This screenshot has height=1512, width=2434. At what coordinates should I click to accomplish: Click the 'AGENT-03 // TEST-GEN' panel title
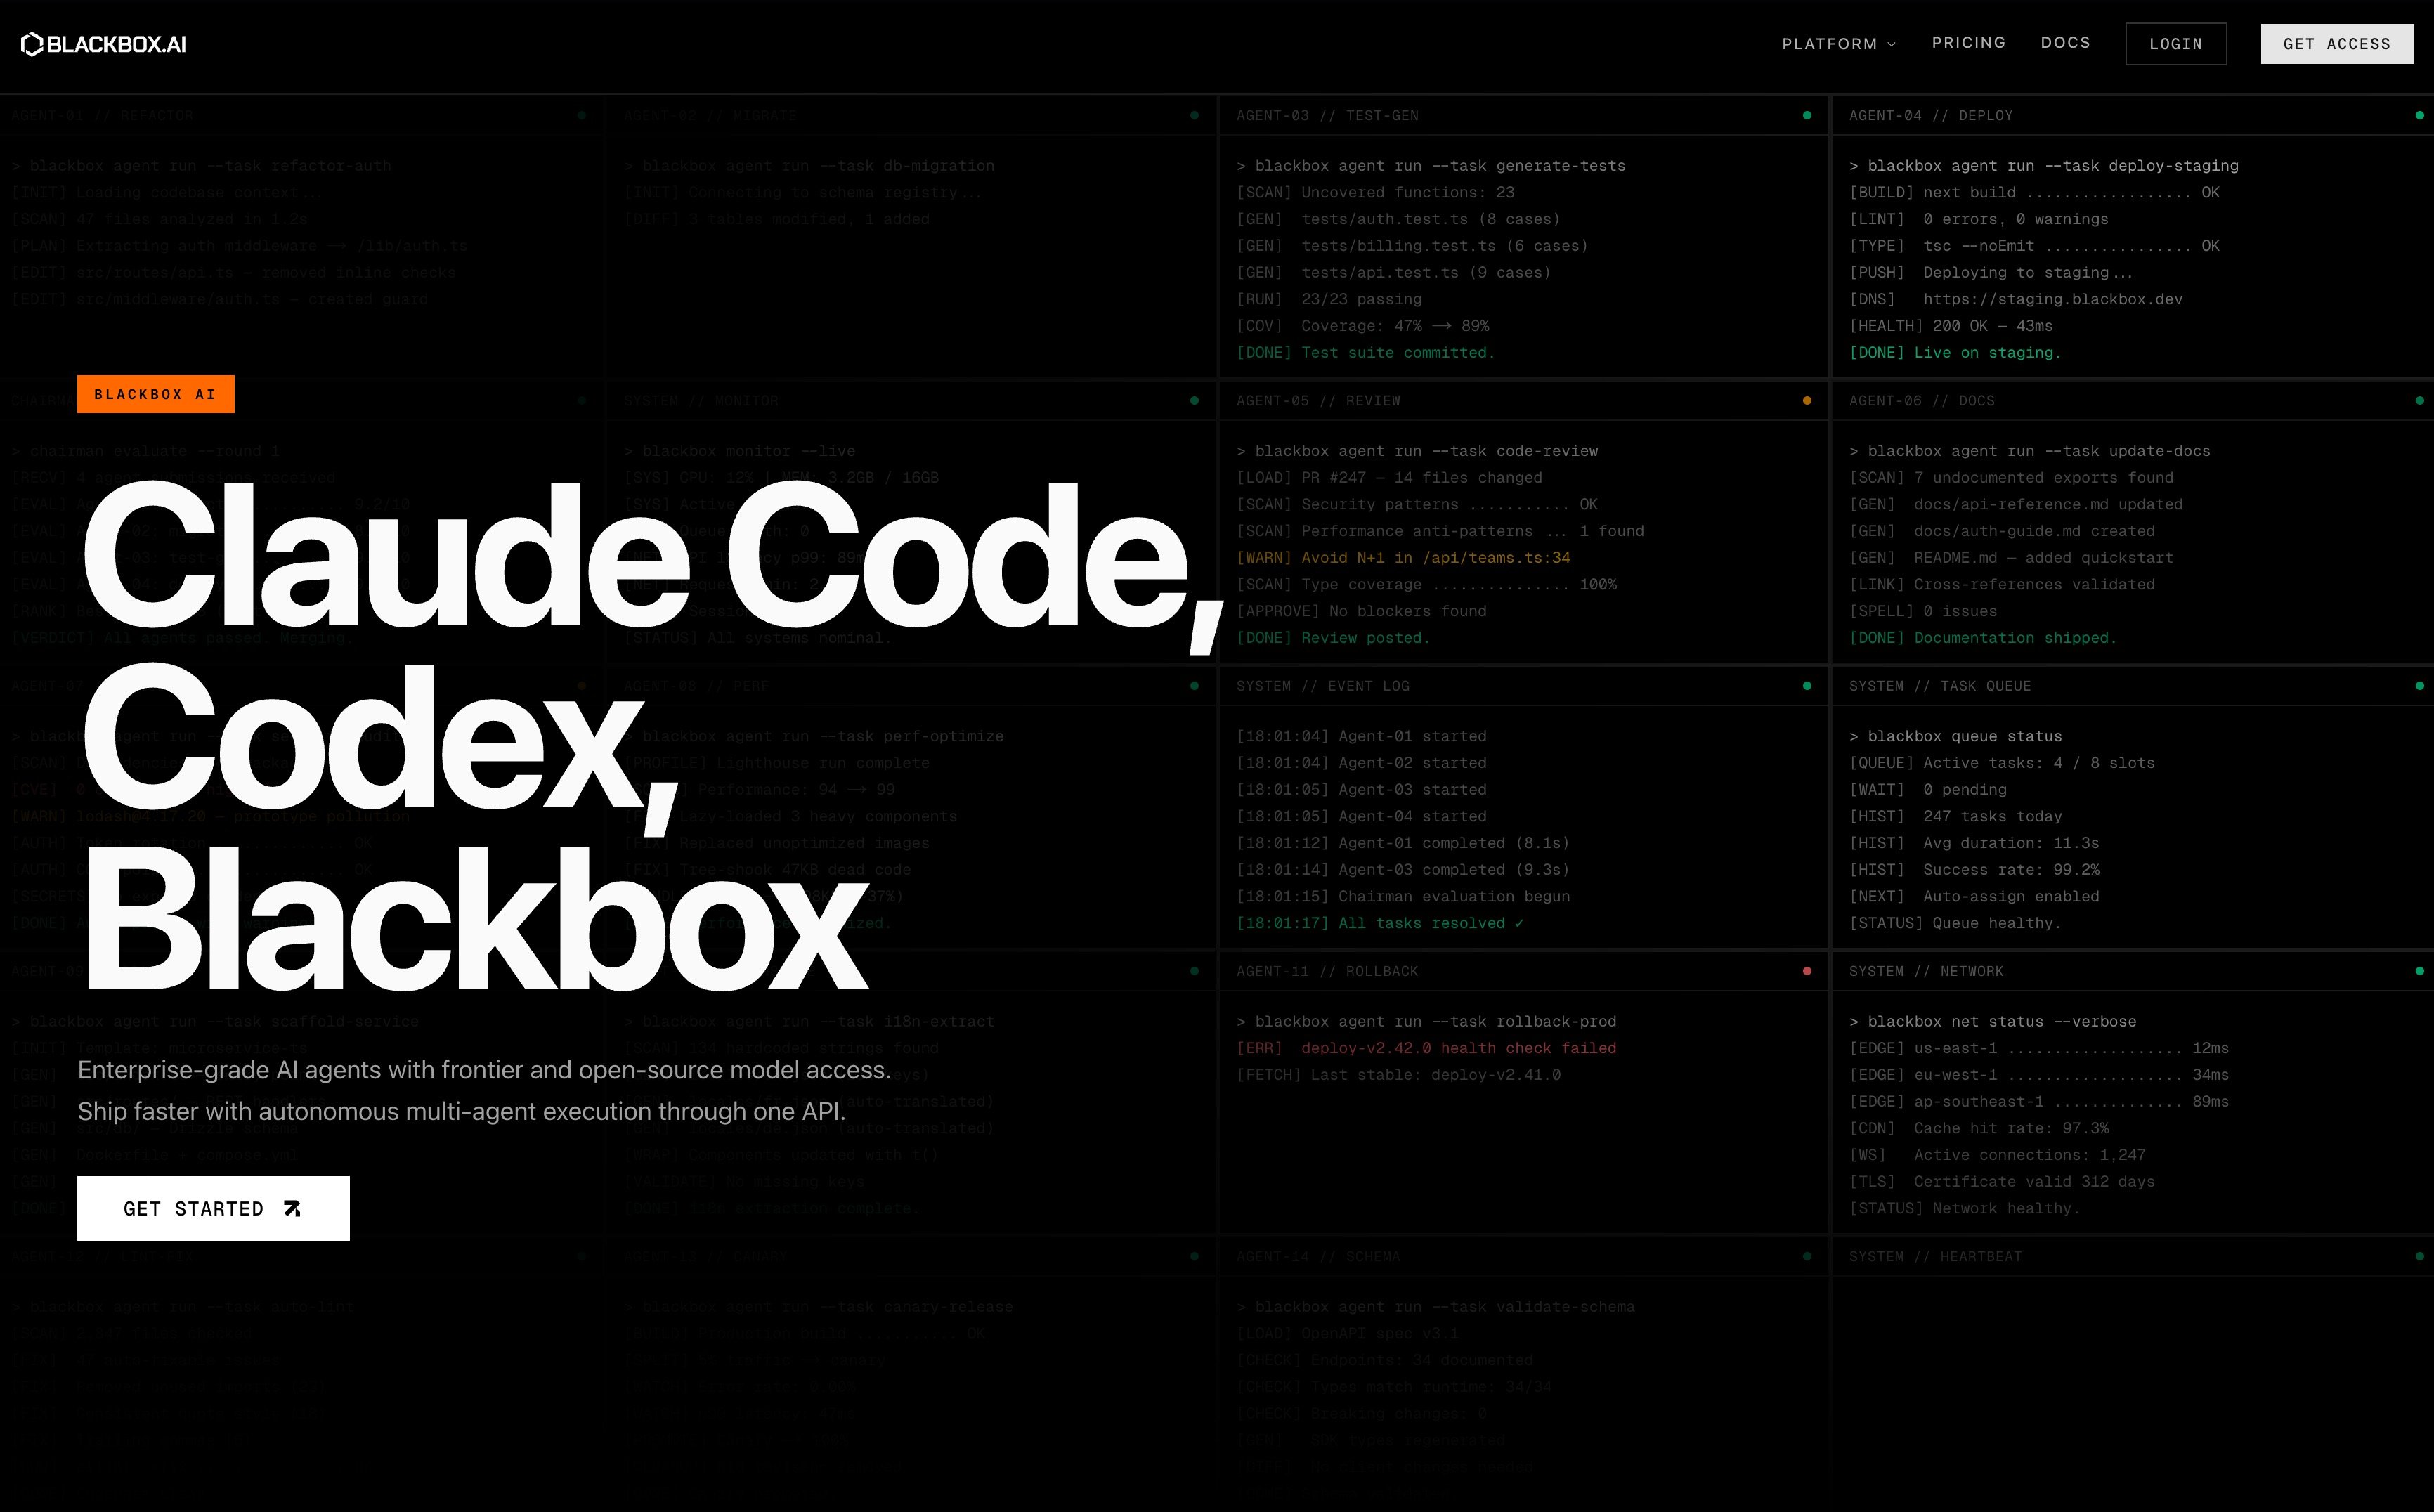point(1327,115)
